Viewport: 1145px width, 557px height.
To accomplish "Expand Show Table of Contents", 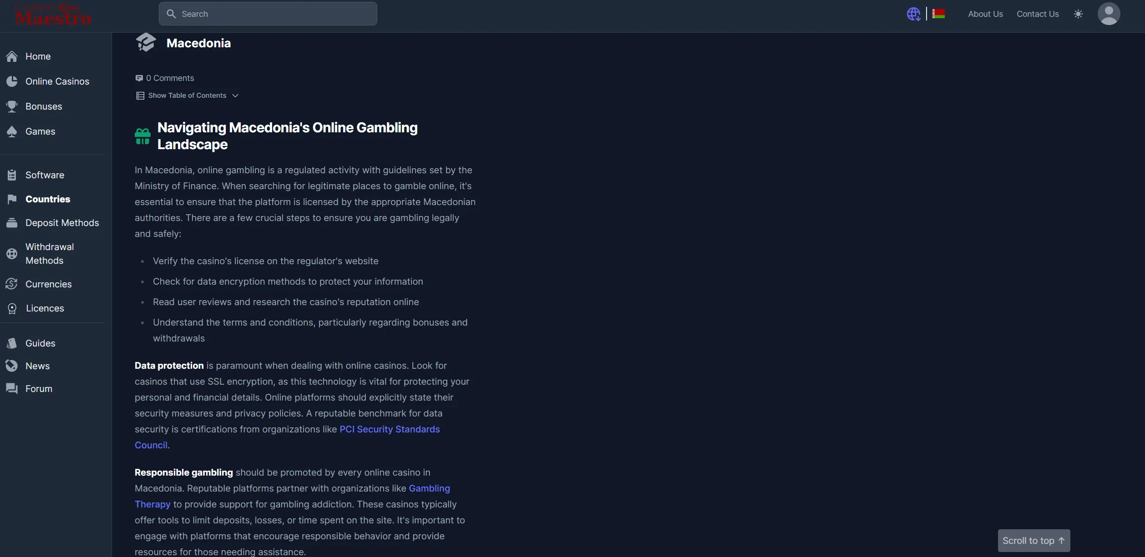I will click(187, 95).
